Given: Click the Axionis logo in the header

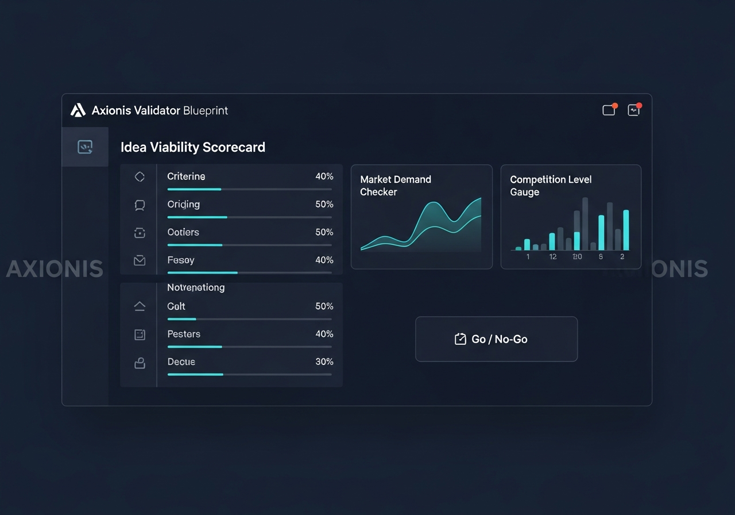Looking at the screenshot, I should point(78,110).
